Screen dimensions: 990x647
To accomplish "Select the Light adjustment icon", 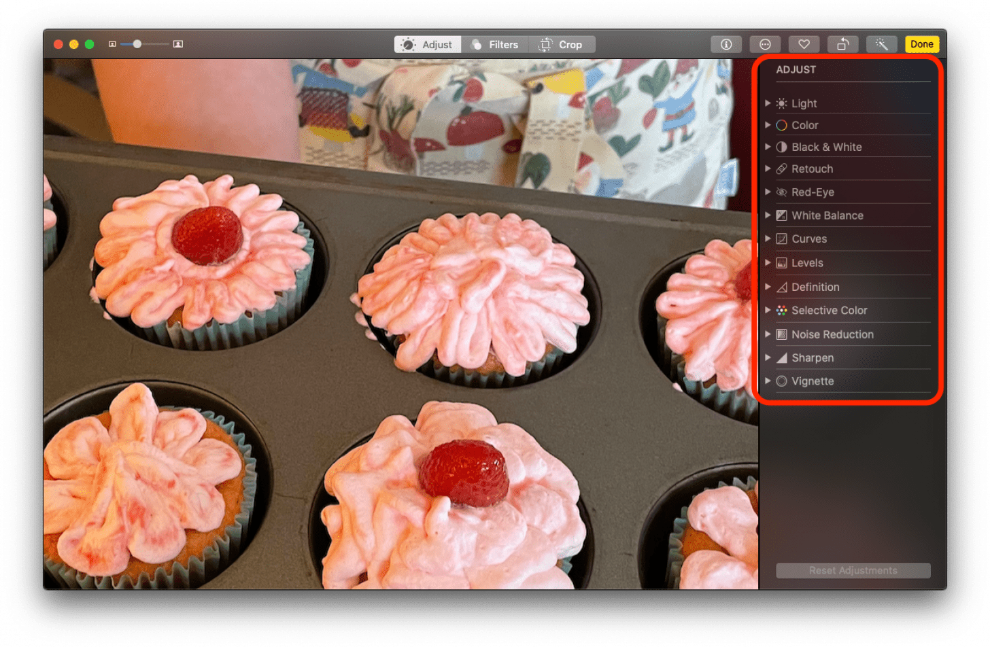I will pyautogui.click(x=781, y=103).
